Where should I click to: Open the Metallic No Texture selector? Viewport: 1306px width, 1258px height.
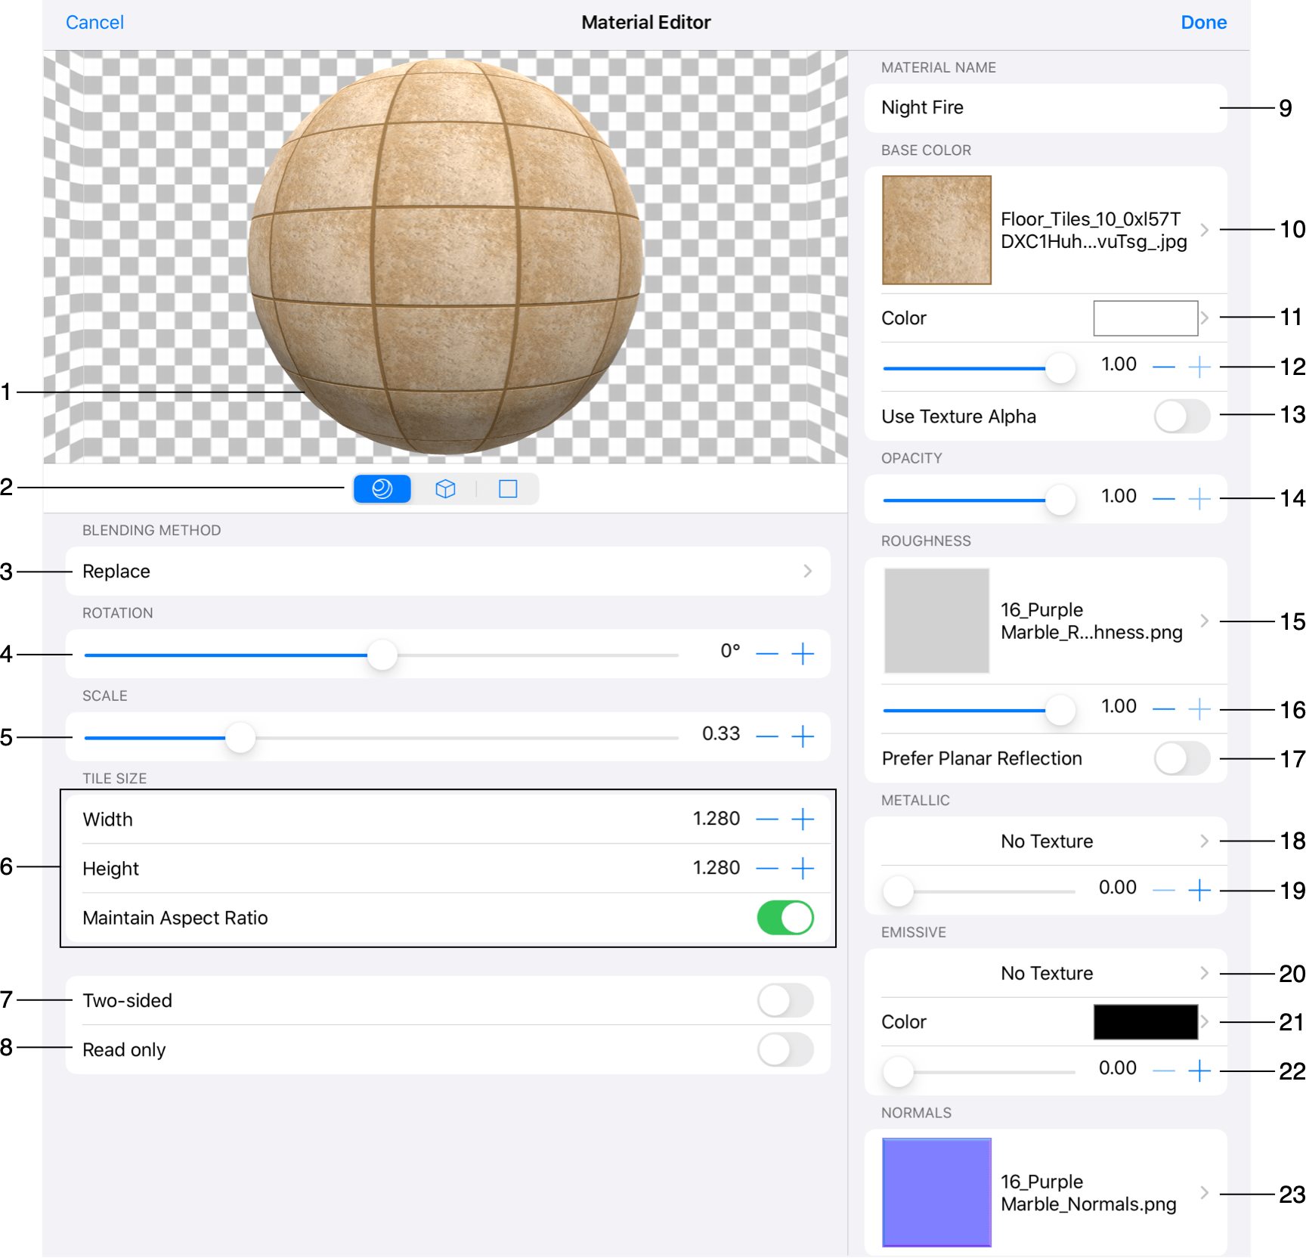(x=1047, y=841)
